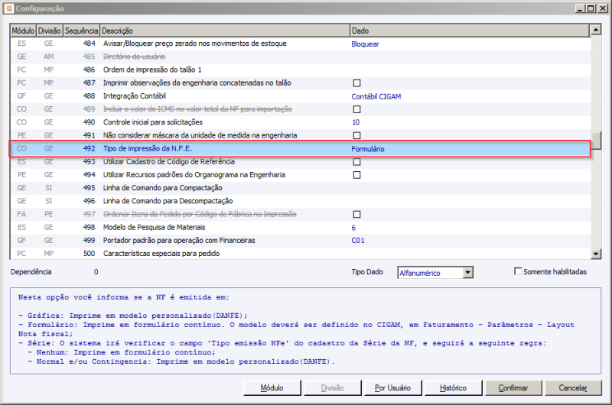This screenshot has height=405, width=612.
Task: Close the Configuração window
Action: (x=602, y=8)
